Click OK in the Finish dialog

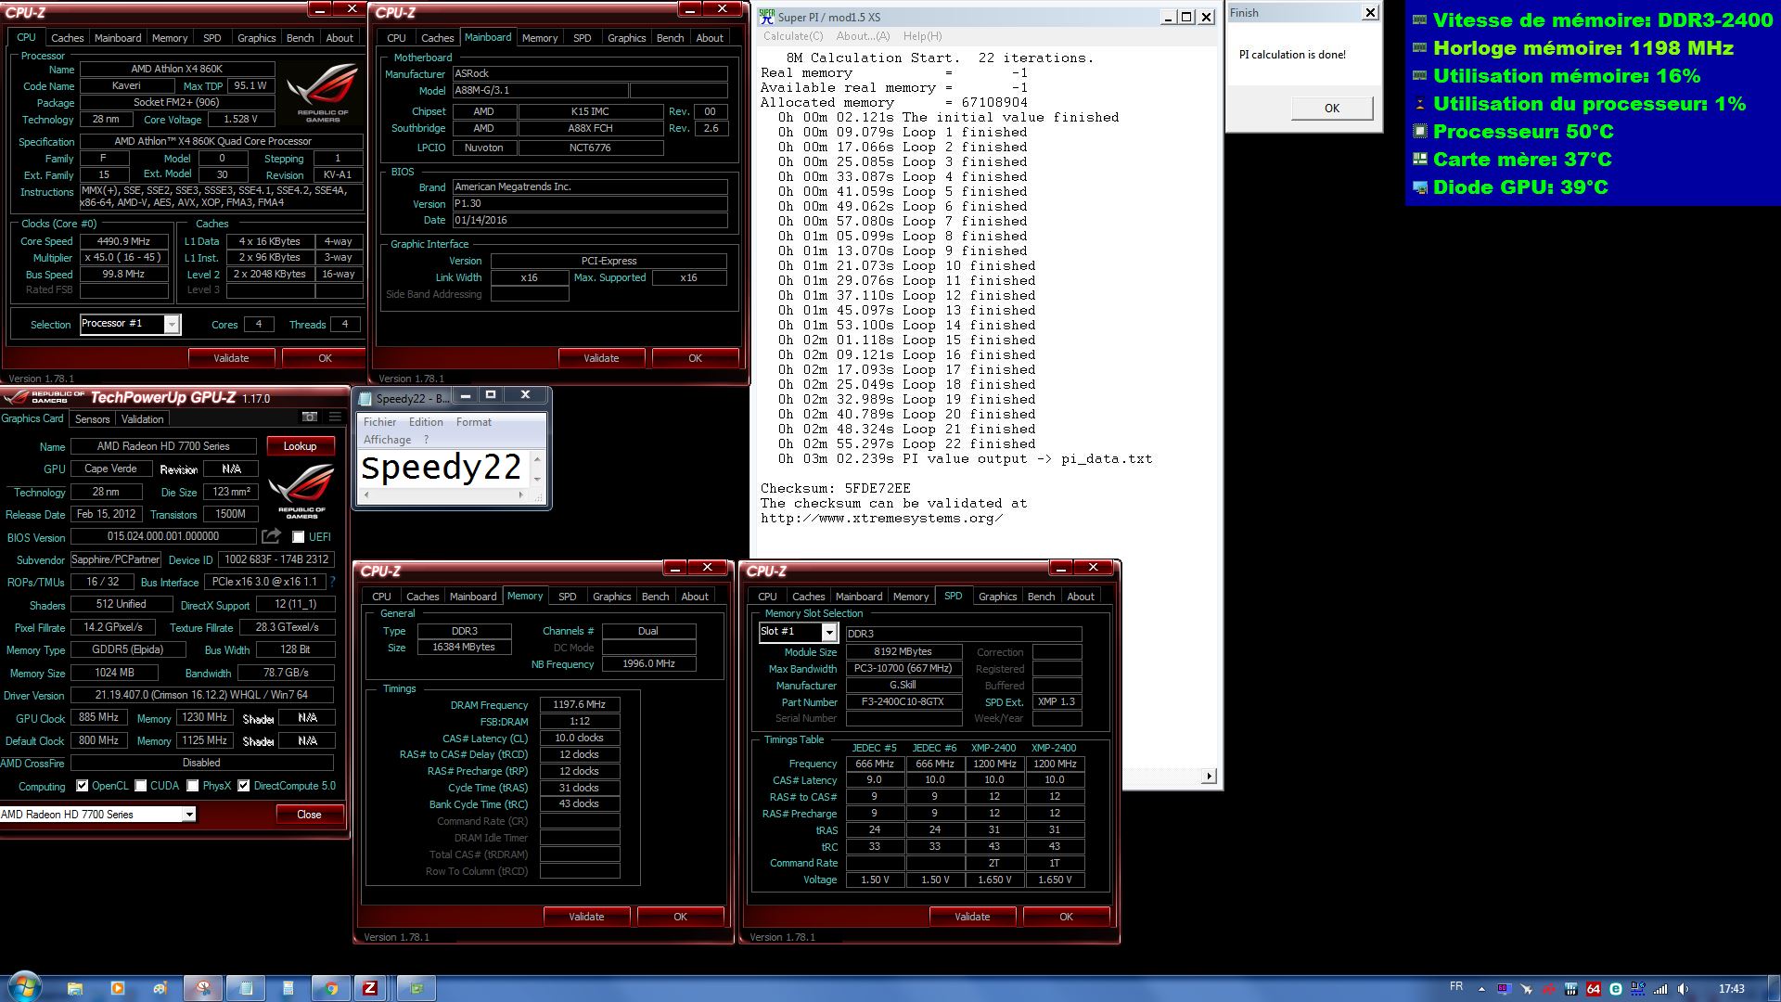pos(1331,109)
